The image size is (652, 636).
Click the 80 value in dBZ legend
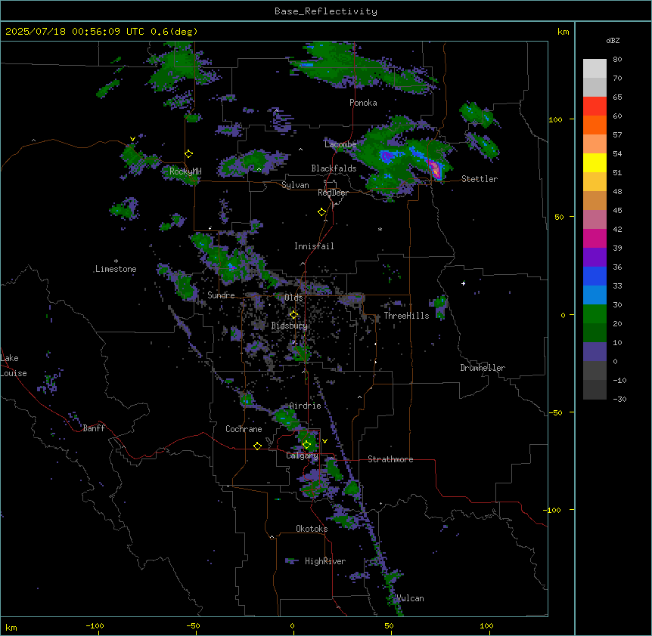point(617,60)
